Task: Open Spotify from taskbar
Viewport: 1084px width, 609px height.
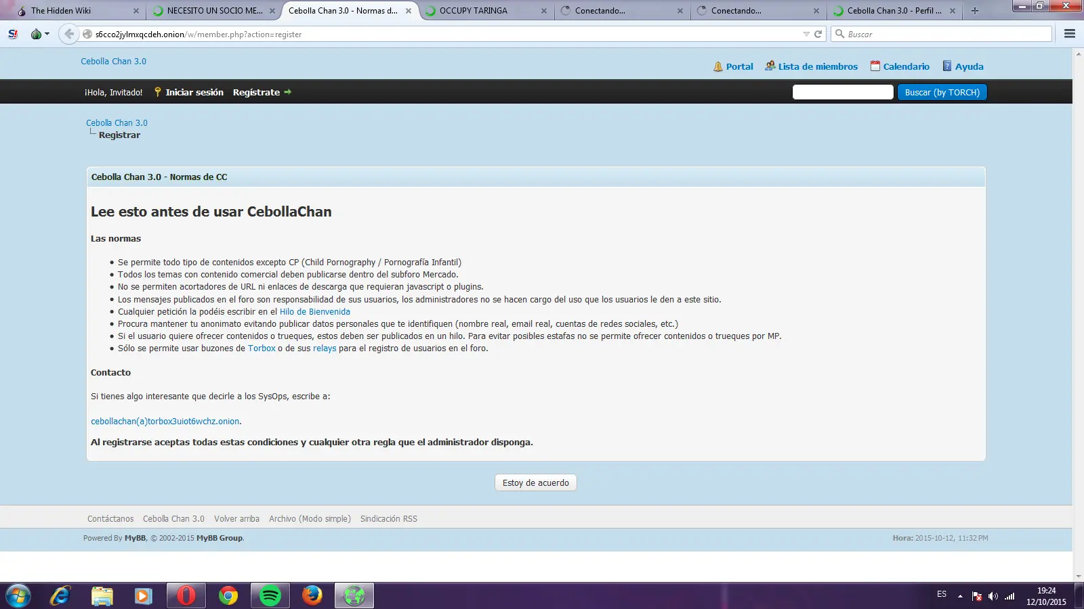Action: [x=270, y=595]
